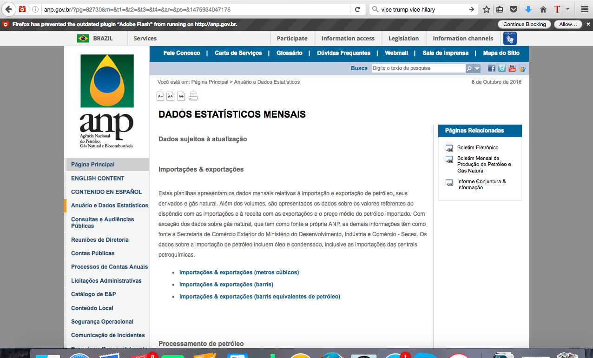Open Carta de Serviços
This screenshot has height=358, width=593.
coord(238,53)
